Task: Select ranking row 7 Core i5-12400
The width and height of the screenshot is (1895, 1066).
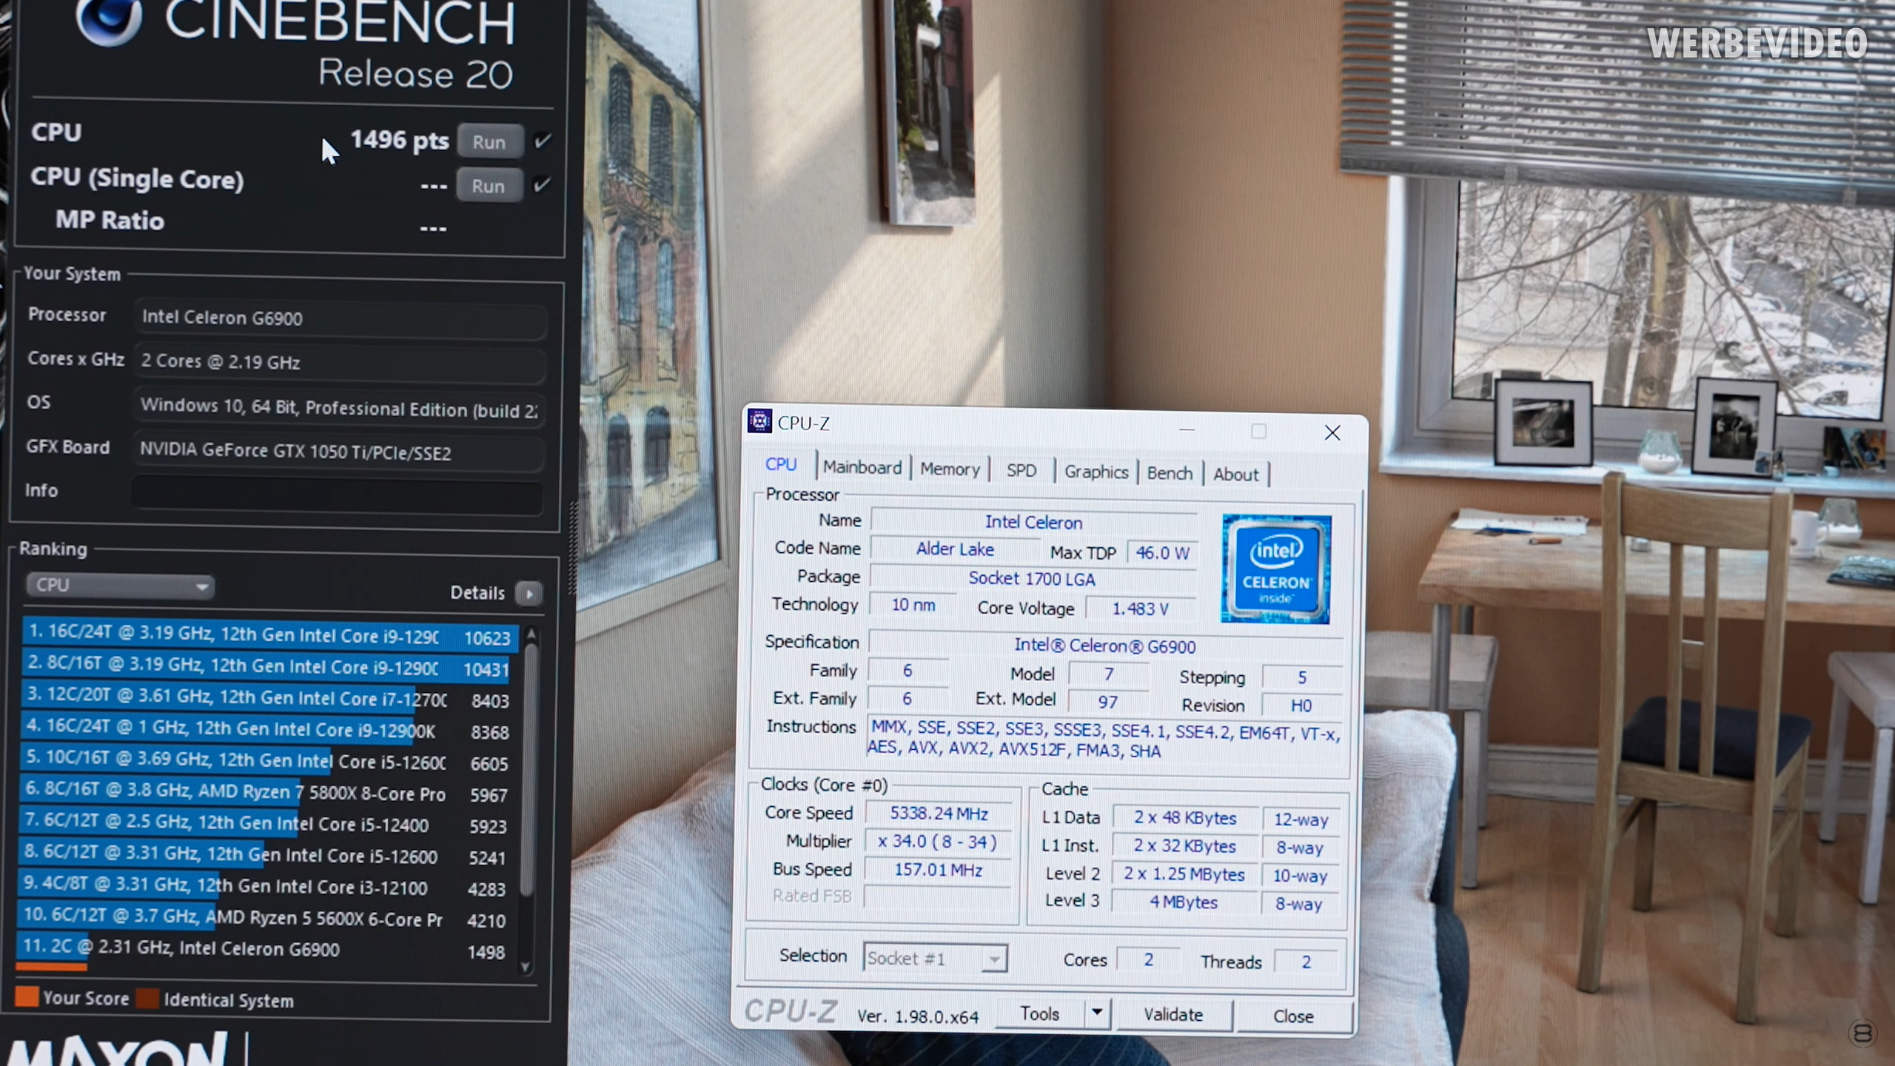Action: [265, 823]
